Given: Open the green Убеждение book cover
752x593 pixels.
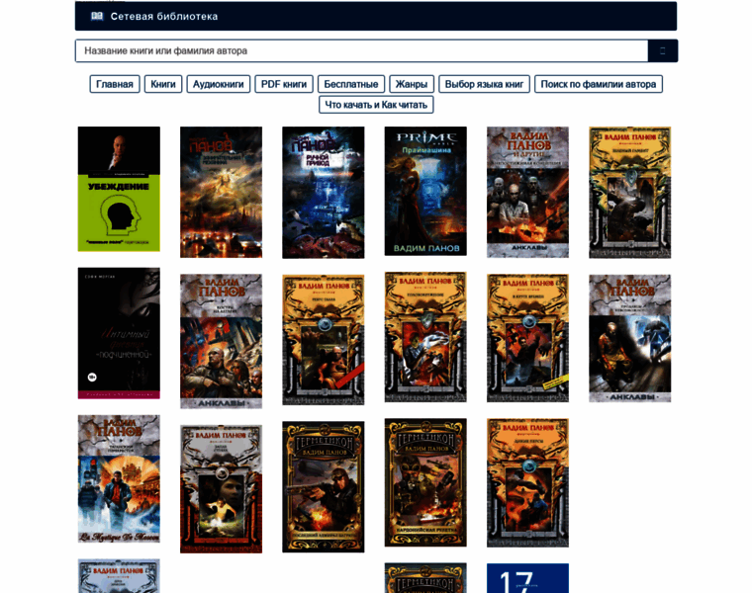Looking at the screenshot, I should [x=119, y=189].
